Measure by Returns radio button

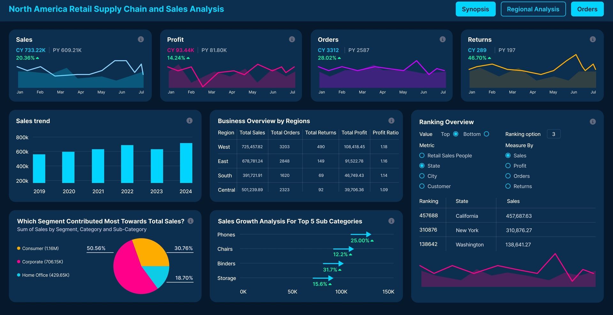(x=508, y=186)
